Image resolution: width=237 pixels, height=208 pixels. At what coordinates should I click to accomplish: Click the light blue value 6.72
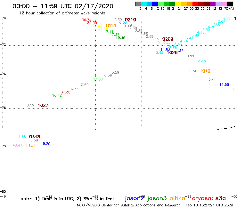point(75,89)
